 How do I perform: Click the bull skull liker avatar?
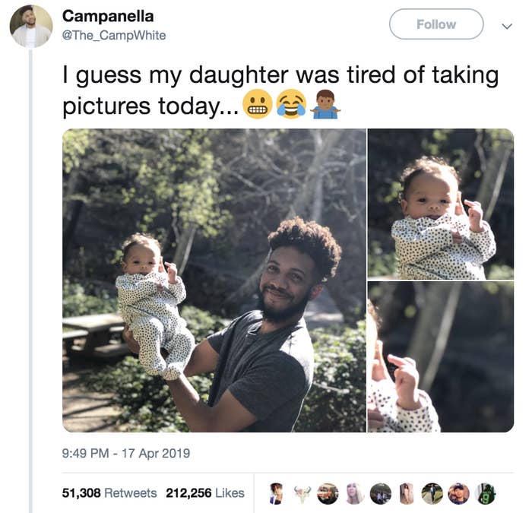tap(302, 493)
